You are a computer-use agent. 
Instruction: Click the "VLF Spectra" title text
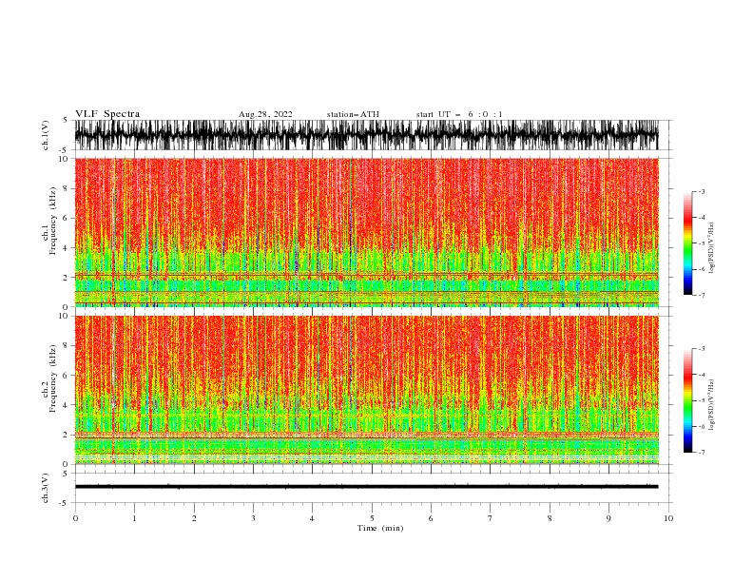(107, 114)
